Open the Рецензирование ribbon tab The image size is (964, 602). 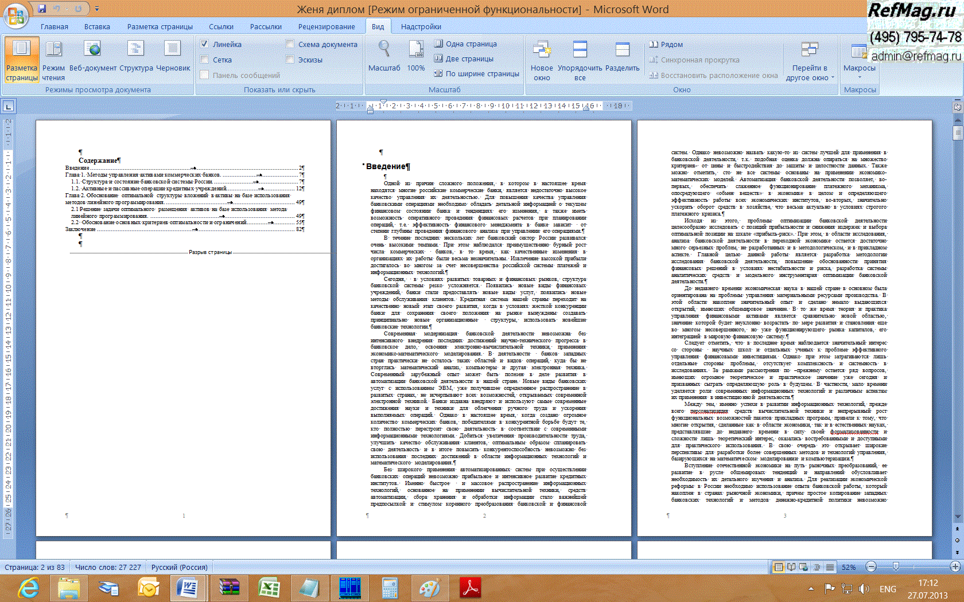tap(326, 26)
